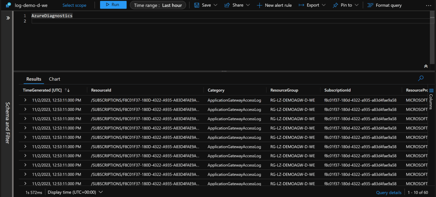The height and width of the screenshot is (197, 436).
Task: Run the AzureDiagnostics query
Action: (113, 5)
